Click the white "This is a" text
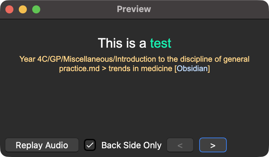 pos(122,43)
